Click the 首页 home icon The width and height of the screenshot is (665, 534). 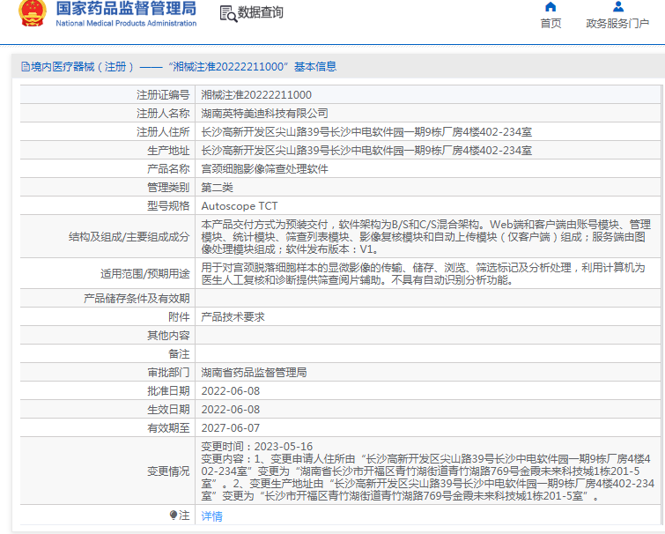pos(550,7)
